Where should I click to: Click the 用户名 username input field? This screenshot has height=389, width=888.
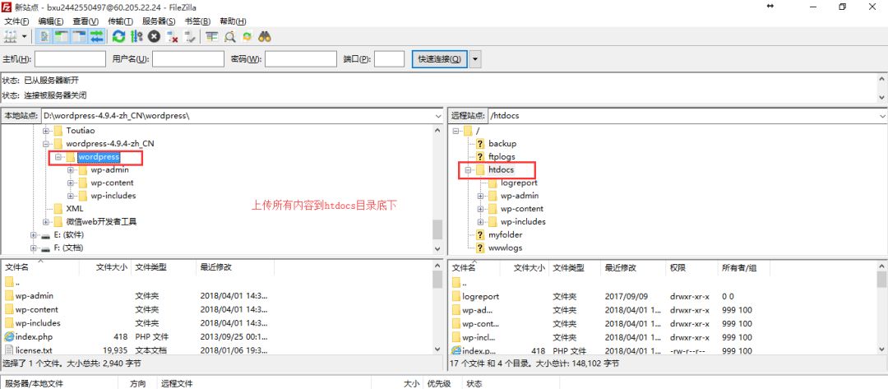(188, 59)
